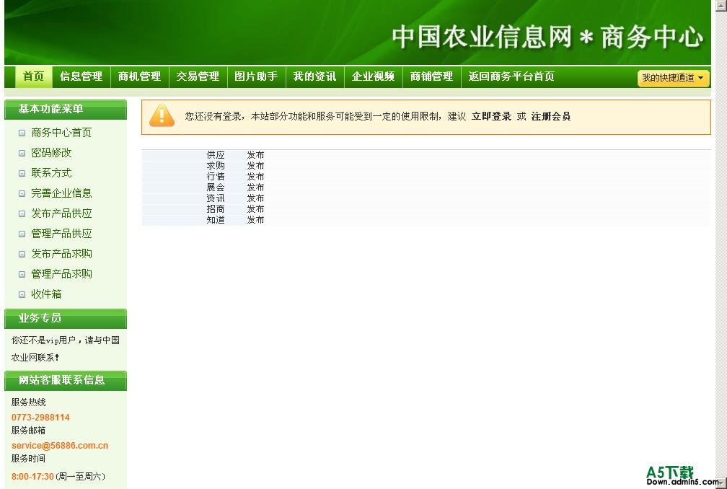Image resolution: width=727 pixels, height=489 pixels.
Task: Click the bullet icon beside 收件箱
Action: coord(22,294)
